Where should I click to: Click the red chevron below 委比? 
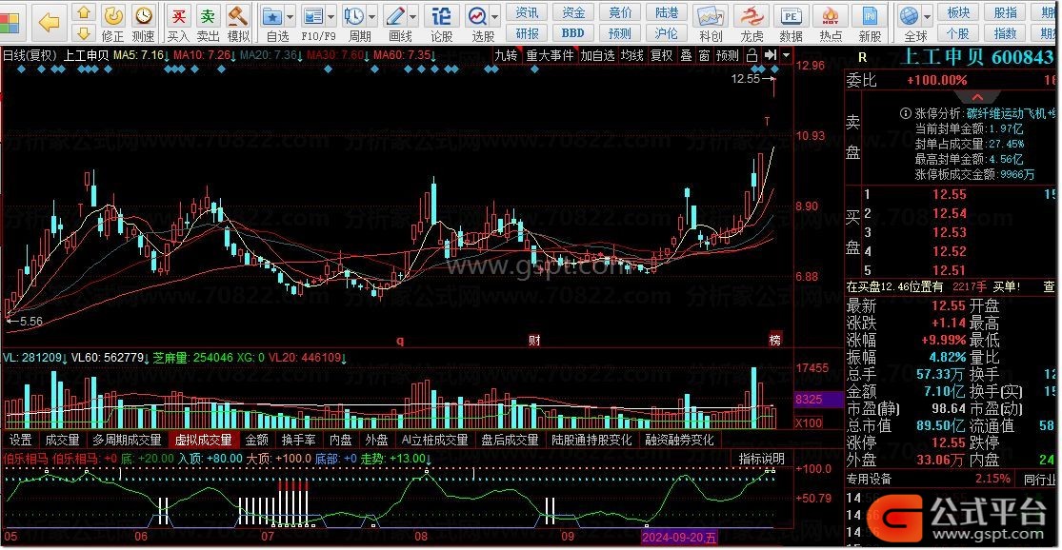[x=977, y=97]
